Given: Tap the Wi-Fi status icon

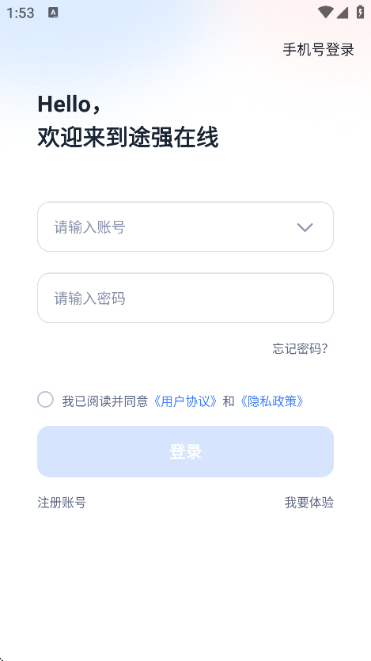Looking at the screenshot, I should coord(326,12).
